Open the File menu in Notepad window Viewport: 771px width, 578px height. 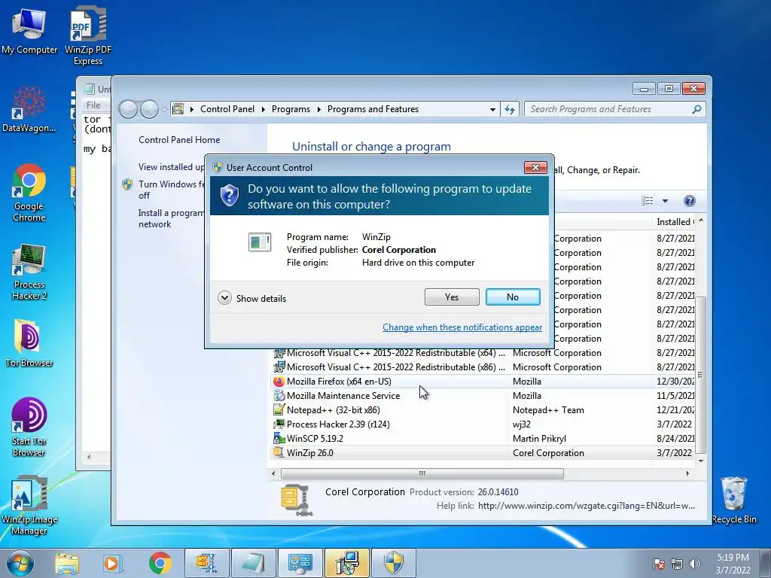pyautogui.click(x=93, y=105)
